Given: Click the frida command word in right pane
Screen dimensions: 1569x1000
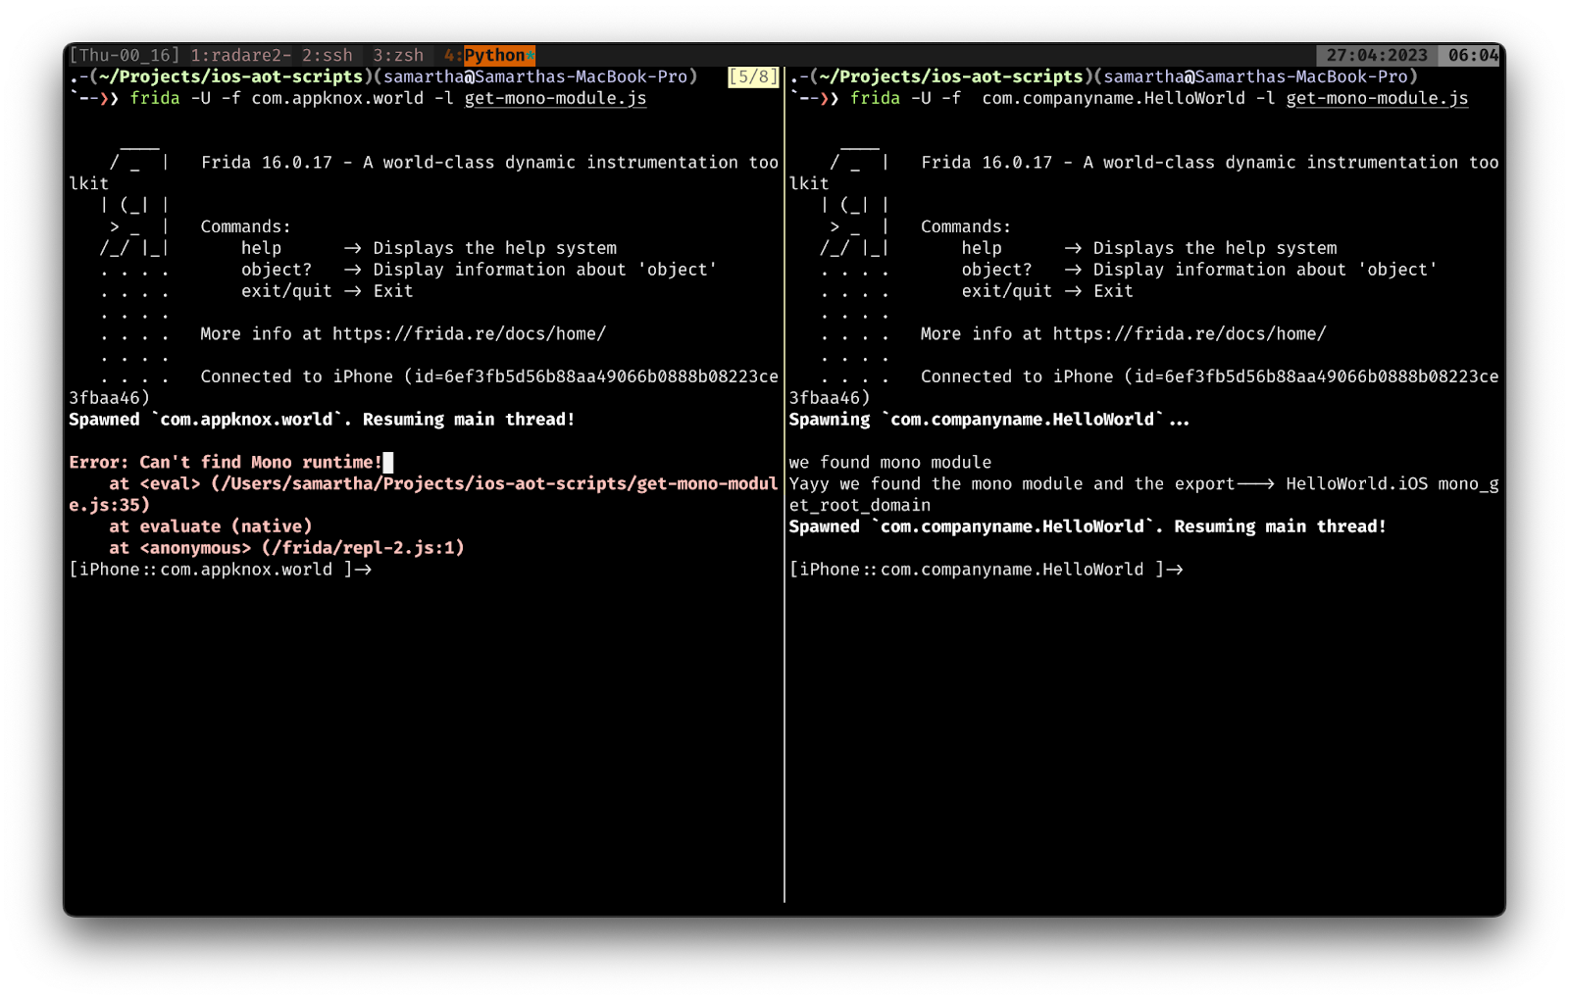Looking at the screenshot, I should (875, 98).
